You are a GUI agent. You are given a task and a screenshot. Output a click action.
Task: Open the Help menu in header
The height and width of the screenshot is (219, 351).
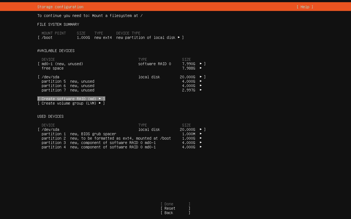[x=305, y=7]
